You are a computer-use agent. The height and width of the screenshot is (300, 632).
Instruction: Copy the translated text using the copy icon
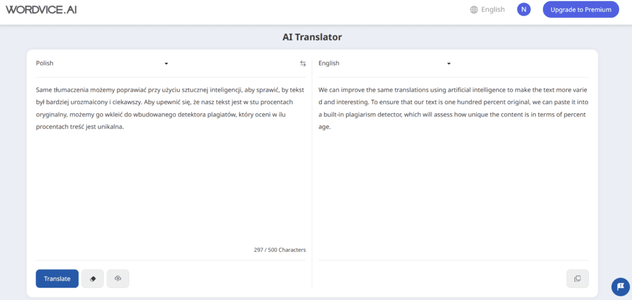577,278
